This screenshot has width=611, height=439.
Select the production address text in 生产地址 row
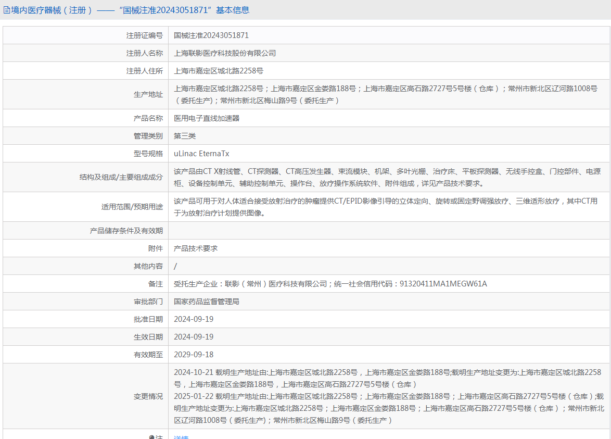coord(386,94)
